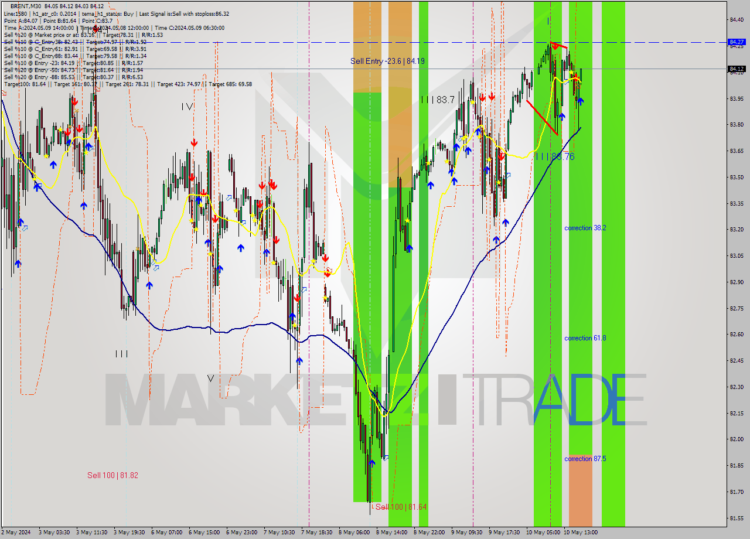Click the 'correction 61.8' label

(585, 338)
